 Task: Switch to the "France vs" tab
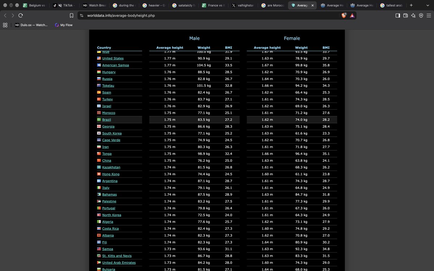pyautogui.click(x=214, y=5)
